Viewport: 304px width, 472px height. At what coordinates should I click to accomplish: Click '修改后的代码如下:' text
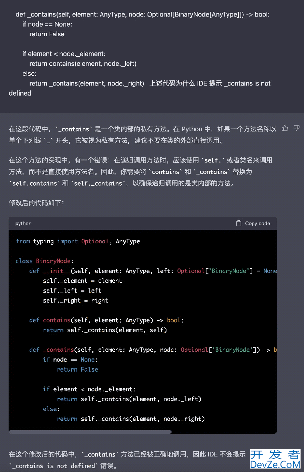(37, 203)
